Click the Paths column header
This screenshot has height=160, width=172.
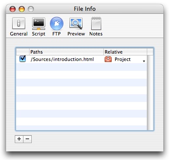(66, 52)
